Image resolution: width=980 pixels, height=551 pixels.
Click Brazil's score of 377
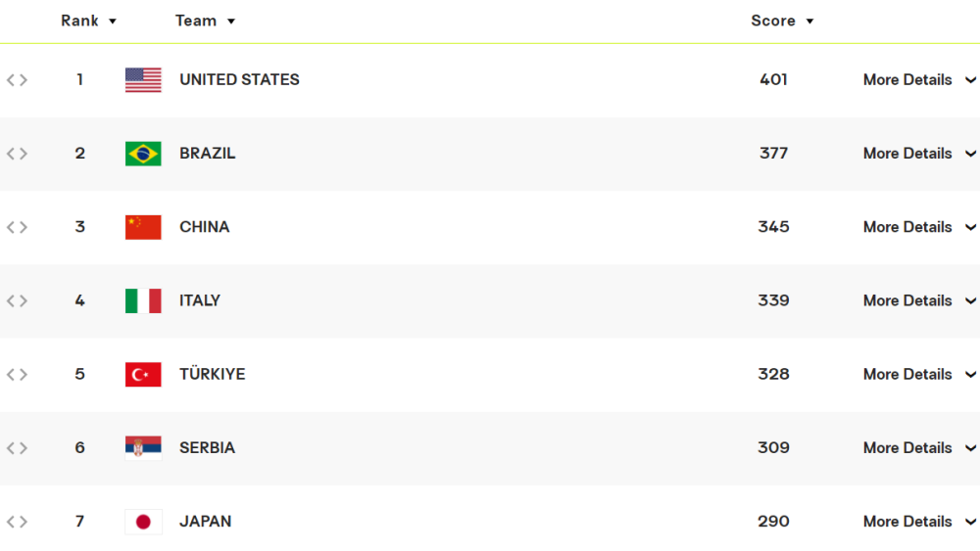point(774,154)
